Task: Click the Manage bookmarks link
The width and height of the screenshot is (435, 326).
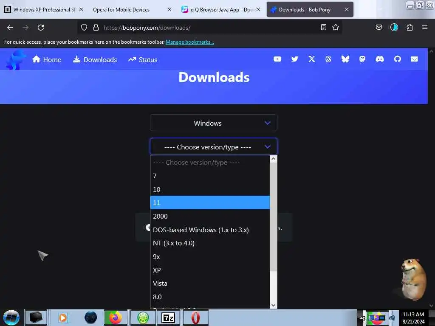Action: coord(190,42)
